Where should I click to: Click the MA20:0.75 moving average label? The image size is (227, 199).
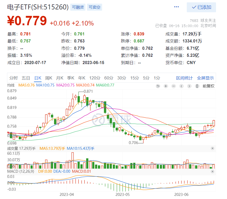[x=66, y=85]
